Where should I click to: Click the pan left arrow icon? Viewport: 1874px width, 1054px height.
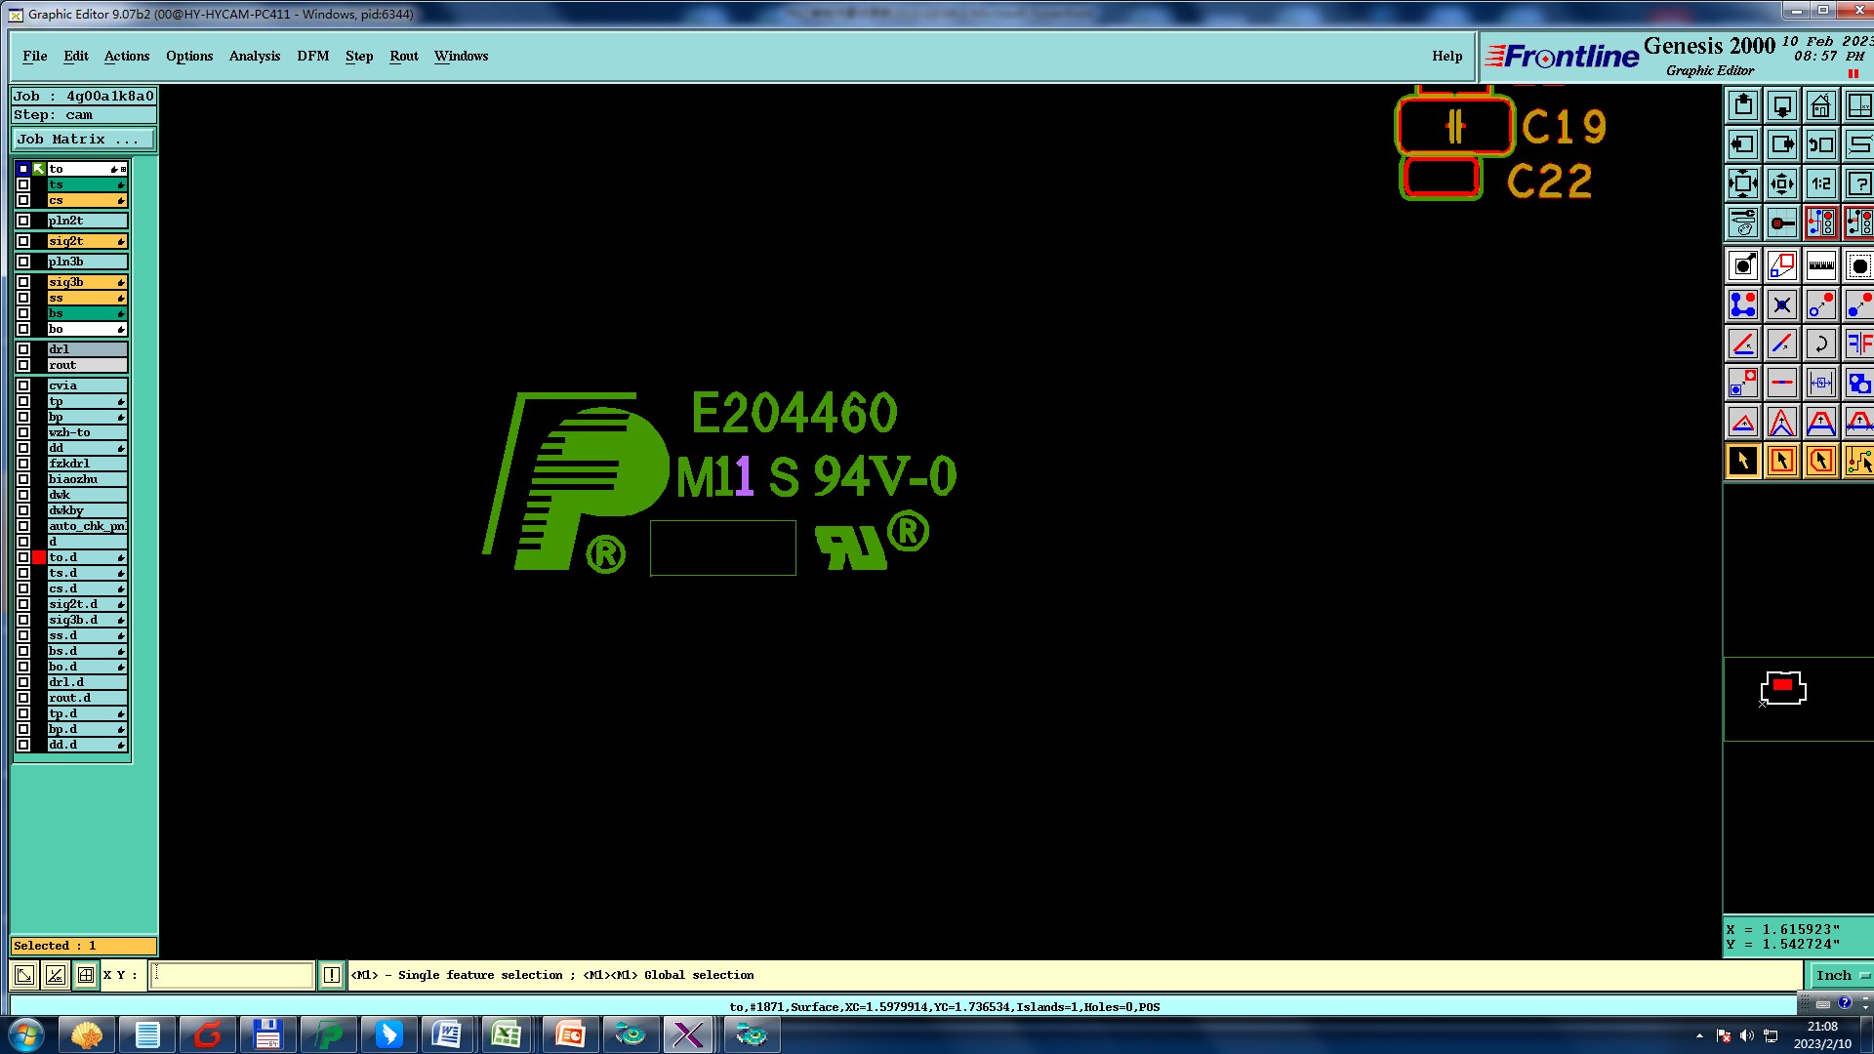[1742, 144]
